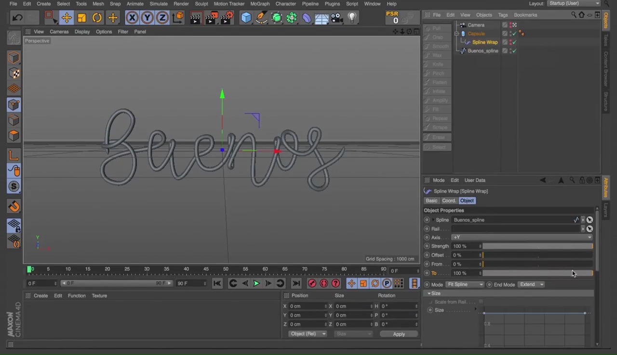Select the Scale tool
The height and width of the screenshot is (355, 617).
[82, 18]
